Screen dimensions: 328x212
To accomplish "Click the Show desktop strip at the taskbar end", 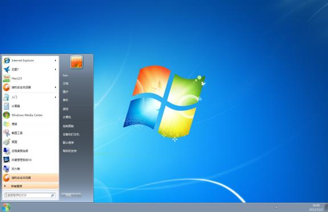I will click(x=326, y=207).
